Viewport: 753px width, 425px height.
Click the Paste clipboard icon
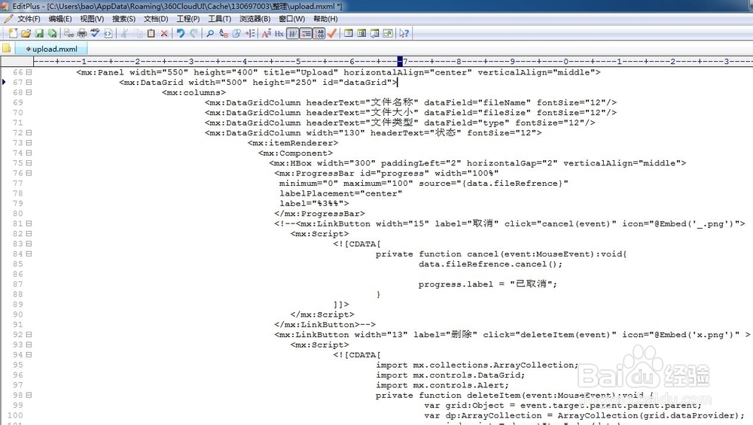pyautogui.click(x=151, y=33)
